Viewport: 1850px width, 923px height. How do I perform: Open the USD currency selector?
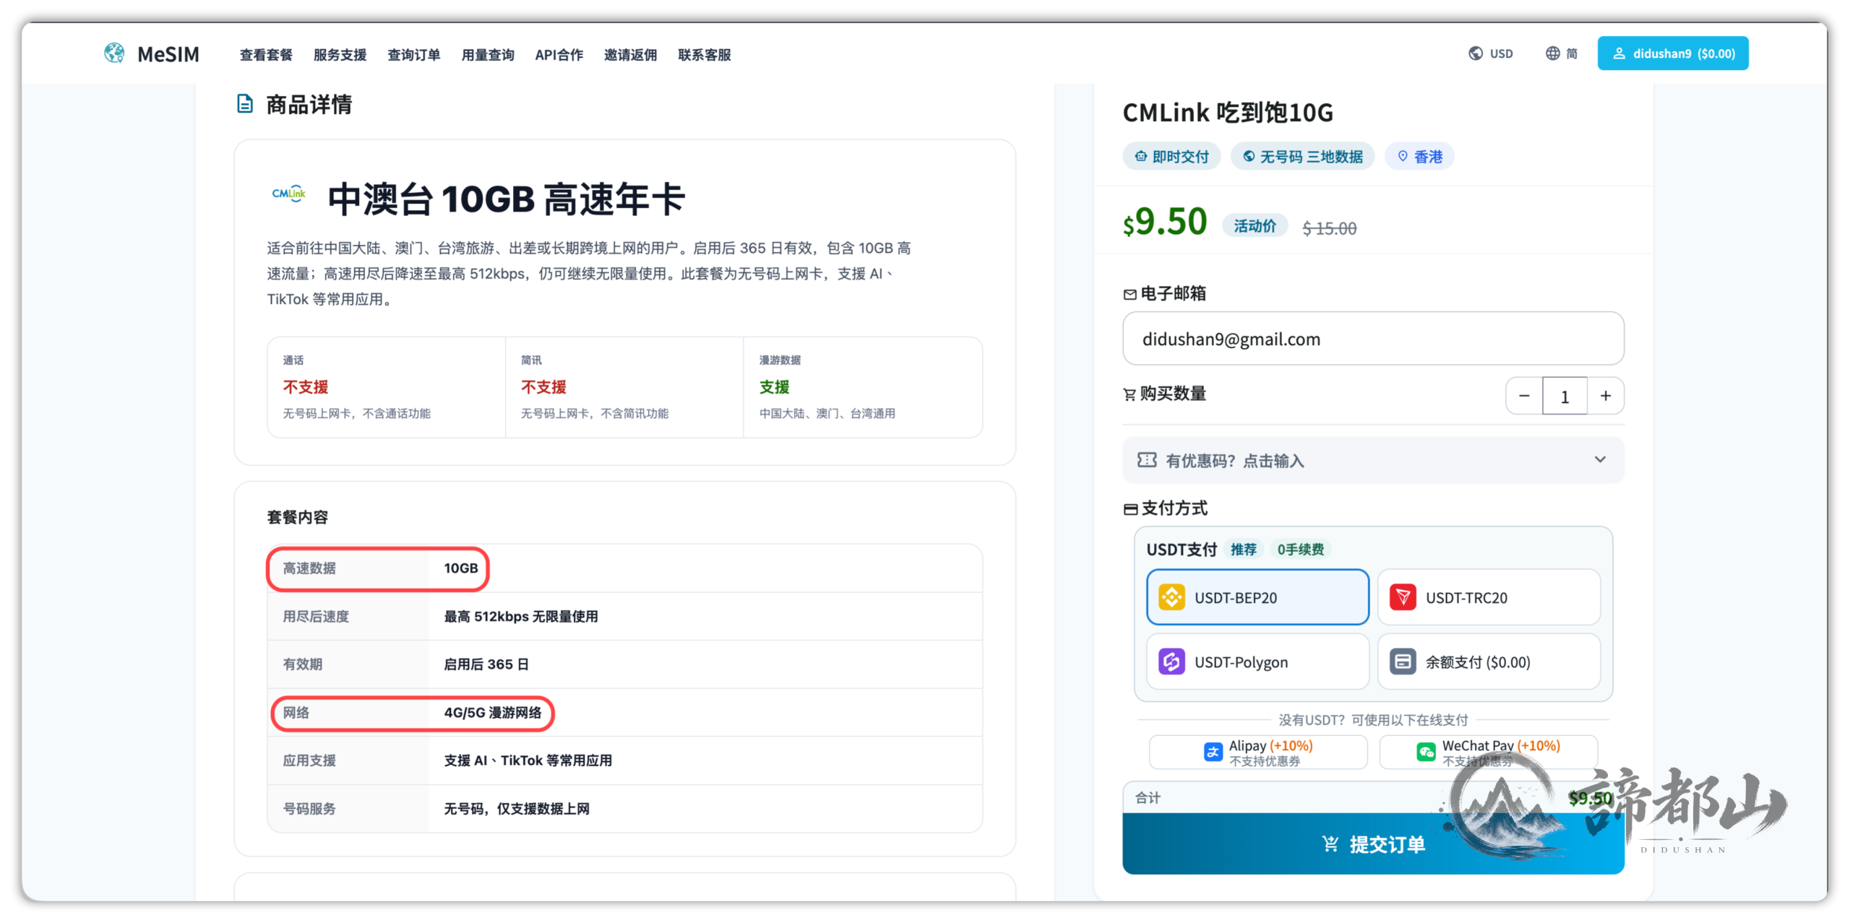pyautogui.click(x=1490, y=53)
